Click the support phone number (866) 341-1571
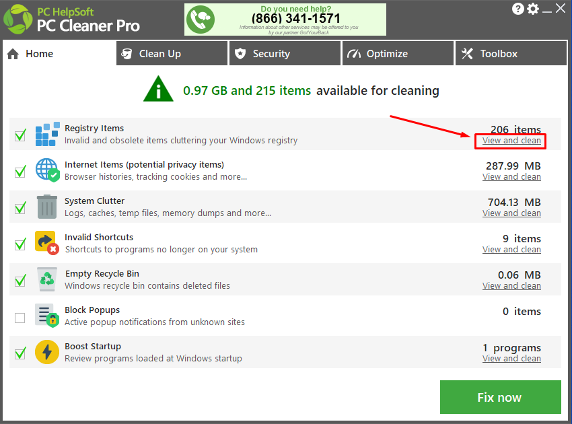This screenshot has width=572, height=424. click(296, 18)
